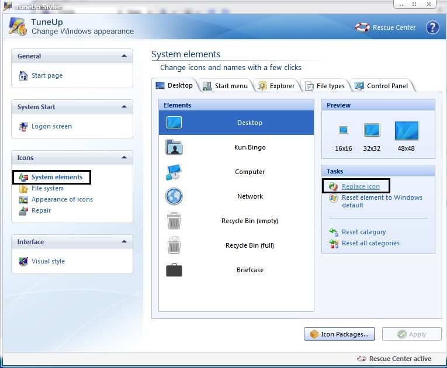447x368 pixels.
Task: Open the Rescue Center link
Action: coord(394,27)
